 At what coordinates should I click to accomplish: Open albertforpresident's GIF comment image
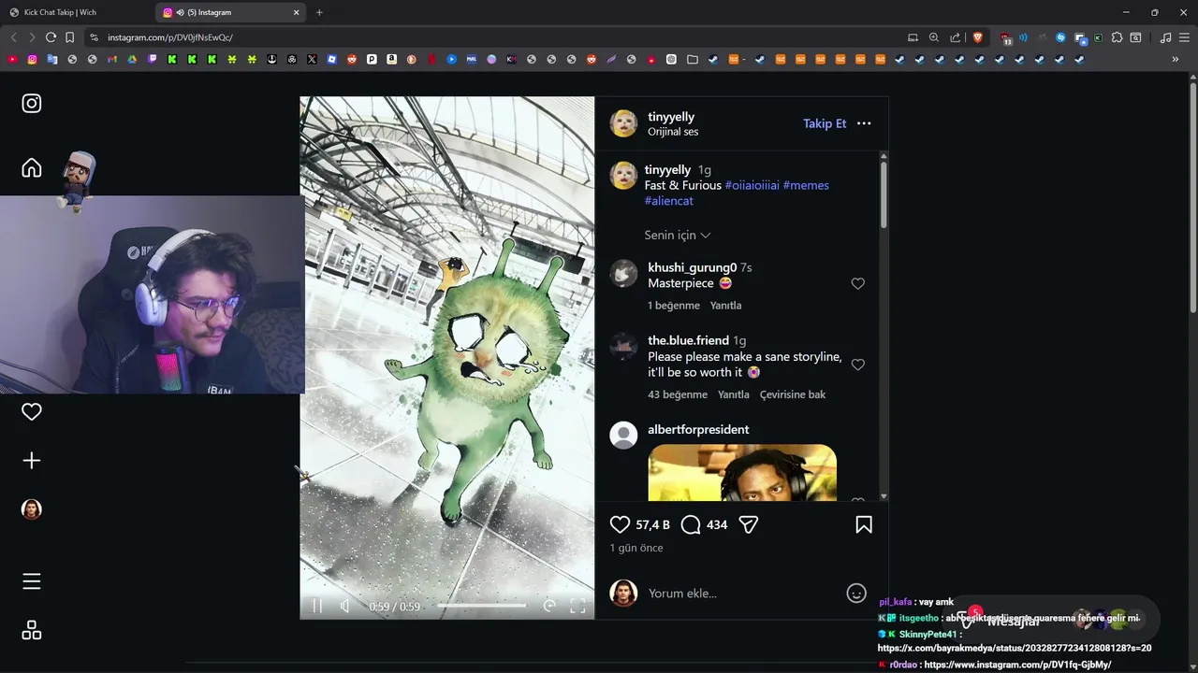pos(742,472)
